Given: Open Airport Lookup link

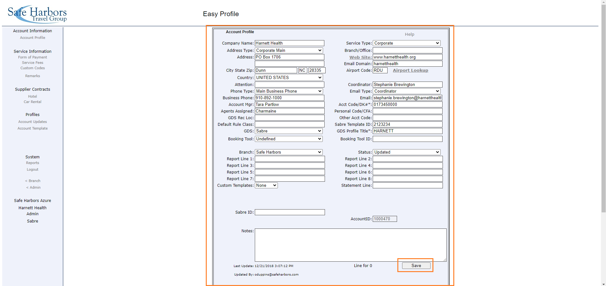Looking at the screenshot, I should pyautogui.click(x=410, y=70).
